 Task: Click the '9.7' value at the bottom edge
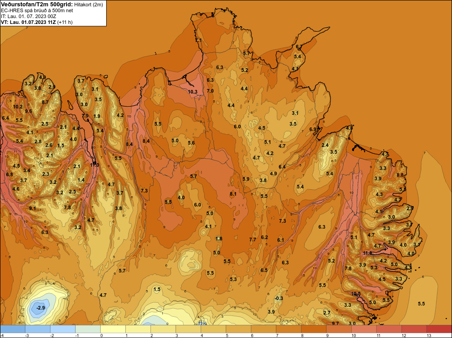coord(335,324)
